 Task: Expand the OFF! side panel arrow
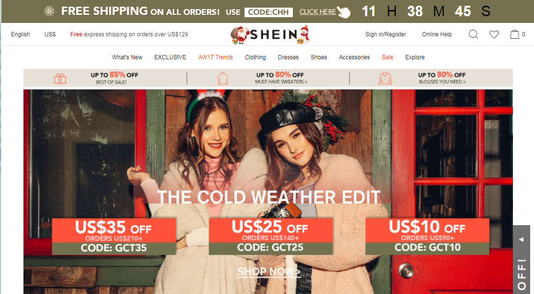point(522,239)
